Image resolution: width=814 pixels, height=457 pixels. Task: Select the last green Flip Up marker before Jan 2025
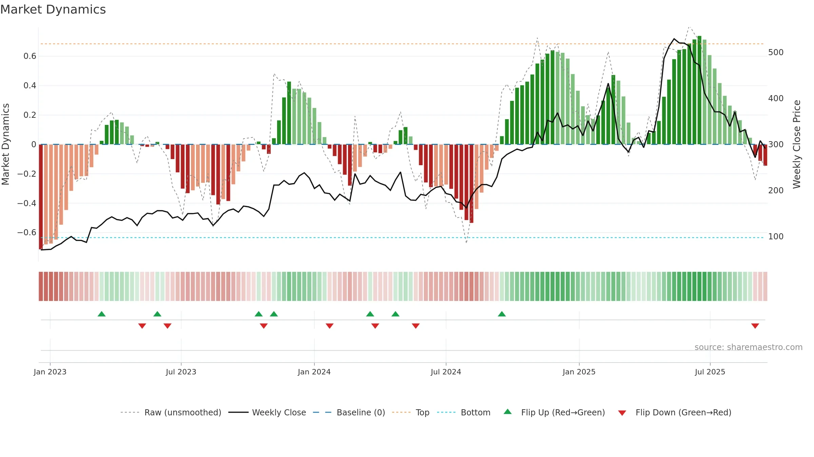pyautogui.click(x=502, y=314)
